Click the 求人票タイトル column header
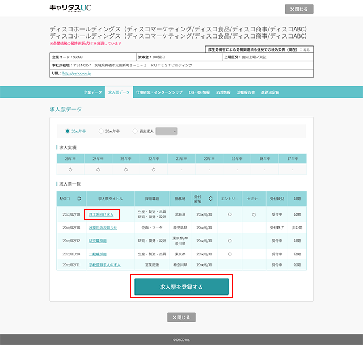 coord(111,199)
